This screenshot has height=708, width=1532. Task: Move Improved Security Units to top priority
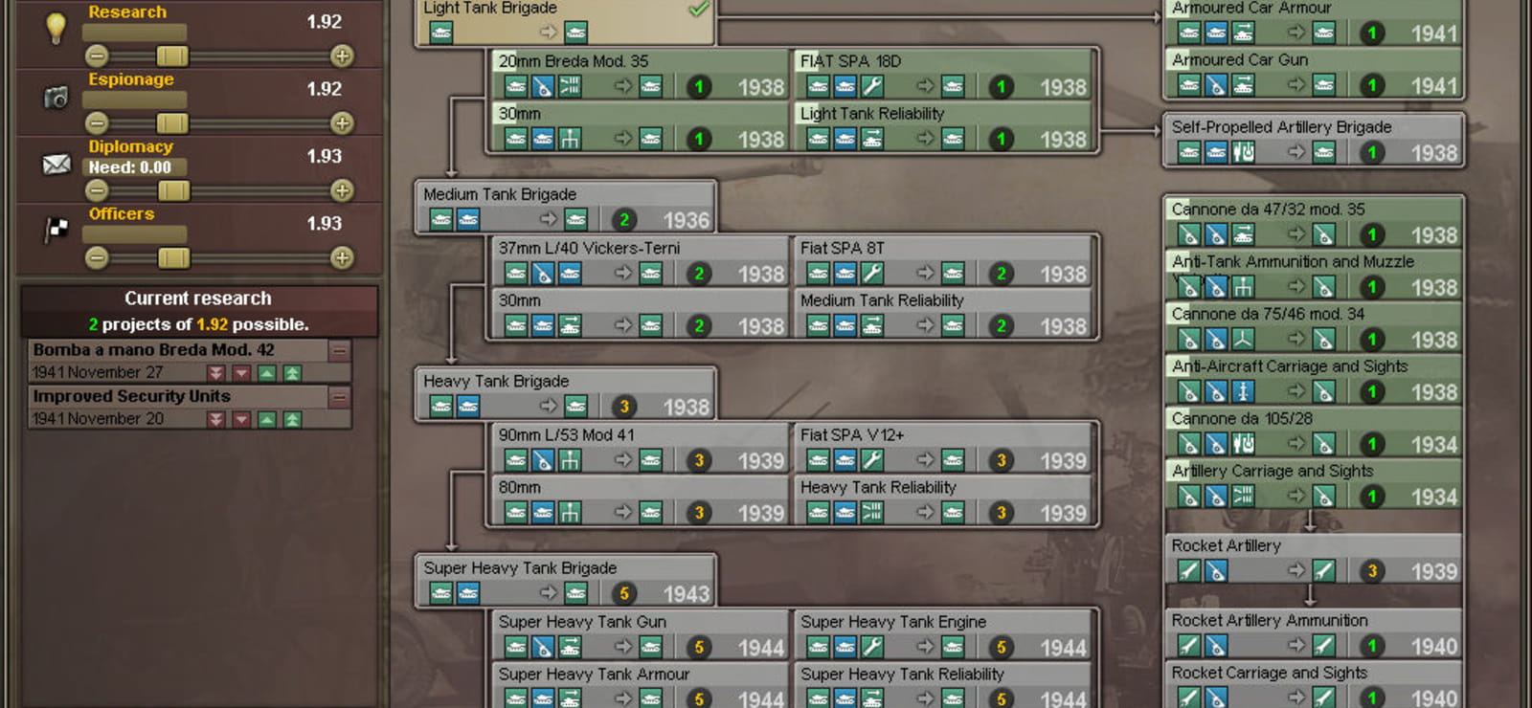292,419
